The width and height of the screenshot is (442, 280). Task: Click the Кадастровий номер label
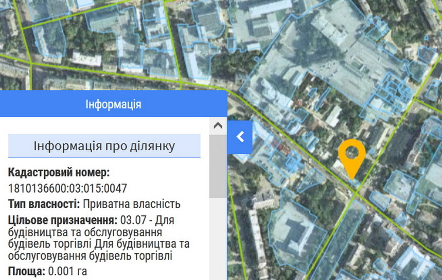click(x=59, y=173)
